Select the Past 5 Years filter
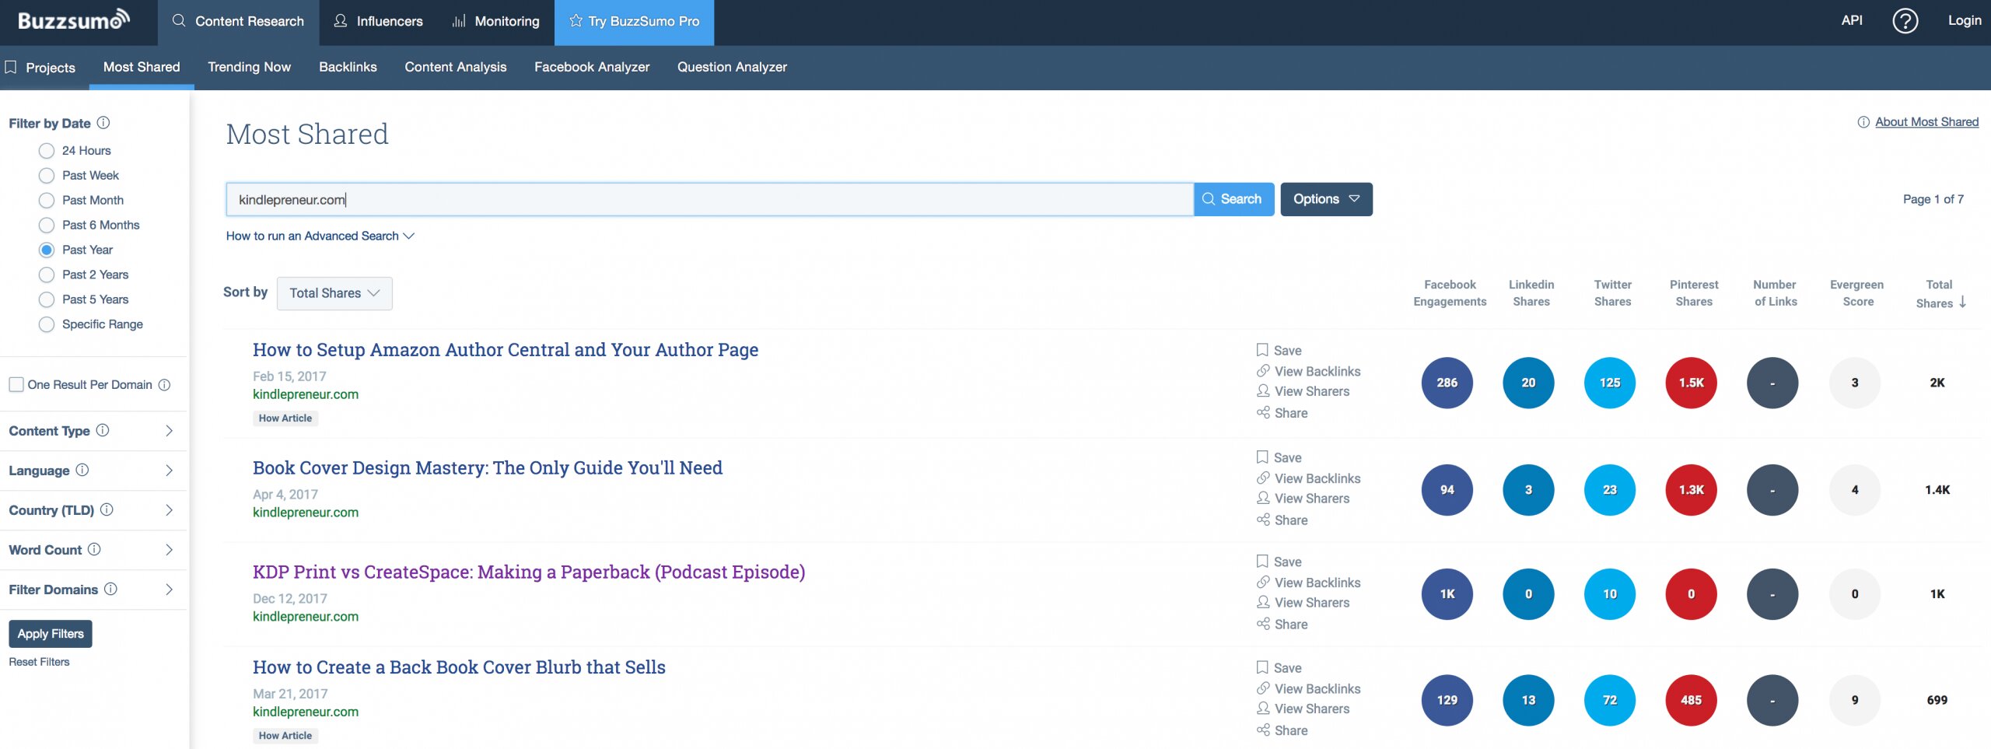Screen dimensions: 1991x749 [47, 300]
